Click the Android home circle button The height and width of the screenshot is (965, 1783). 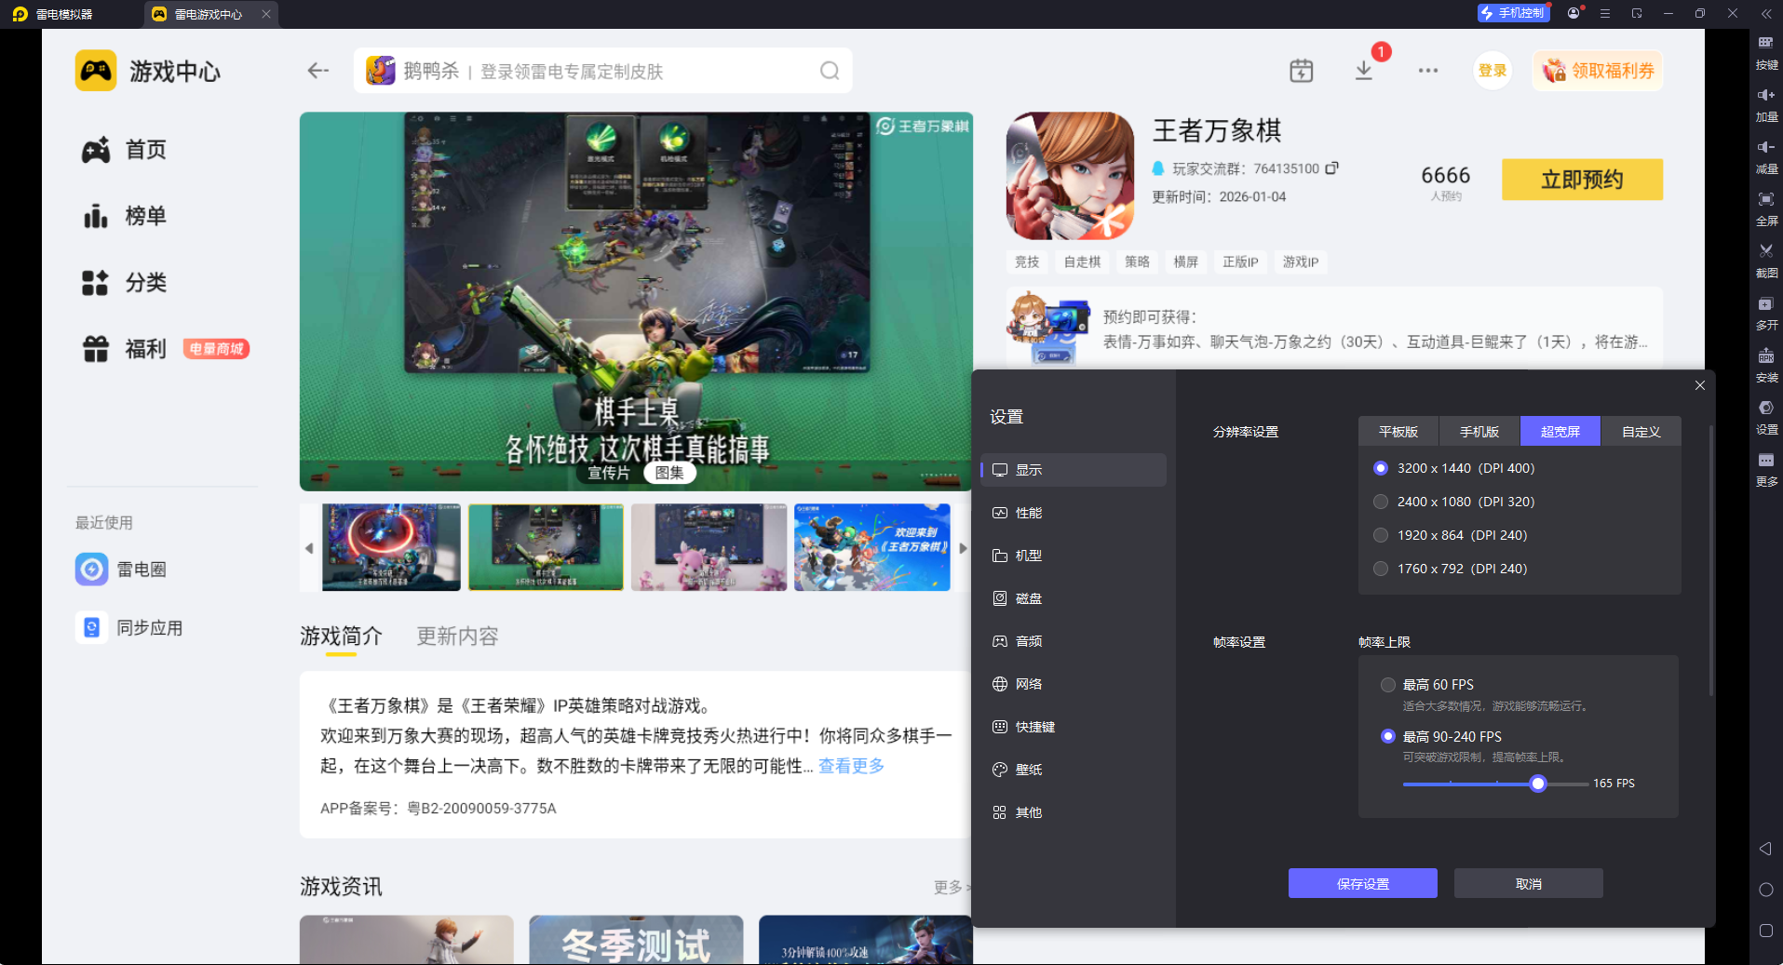pos(1765,890)
